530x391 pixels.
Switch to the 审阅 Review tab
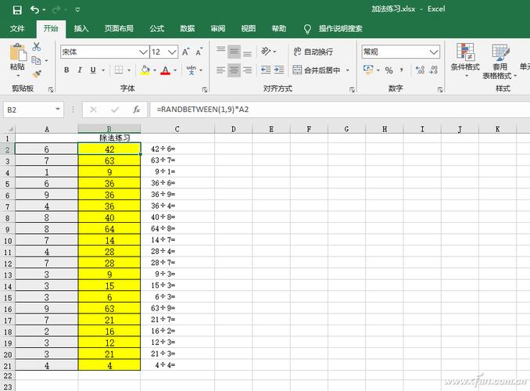pos(217,29)
